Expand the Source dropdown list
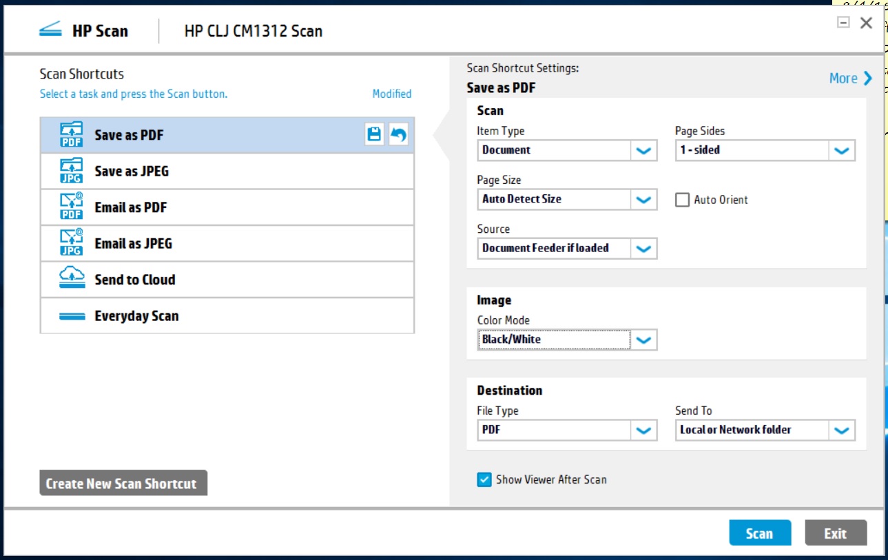Viewport: 888px width, 560px height. click(x=643, y=248)
